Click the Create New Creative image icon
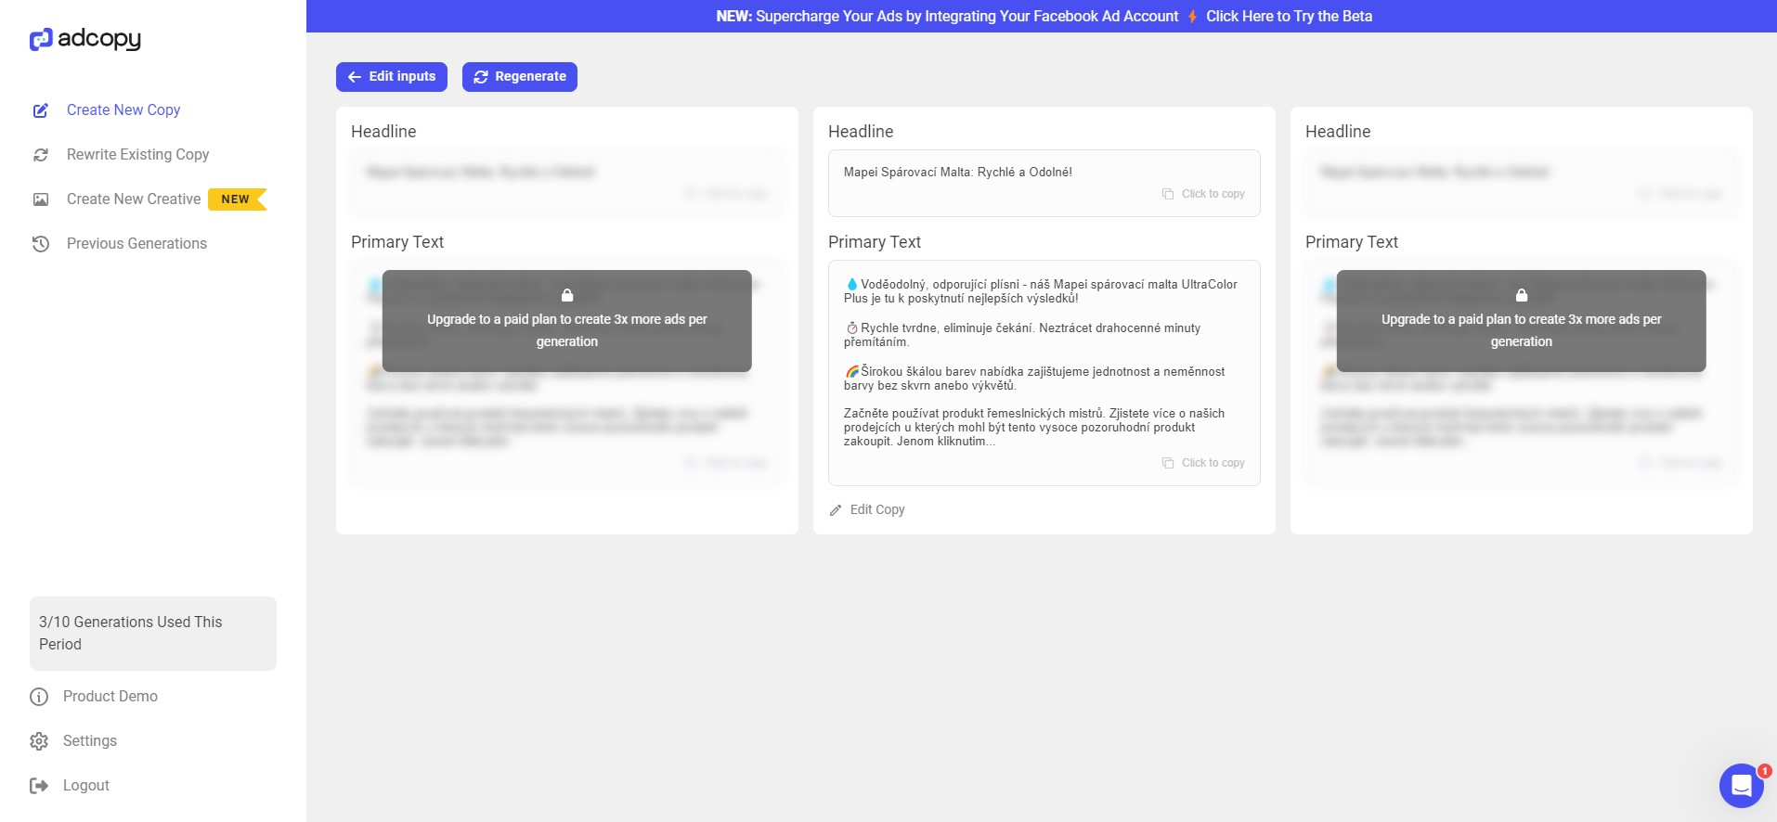 (41, 199)
